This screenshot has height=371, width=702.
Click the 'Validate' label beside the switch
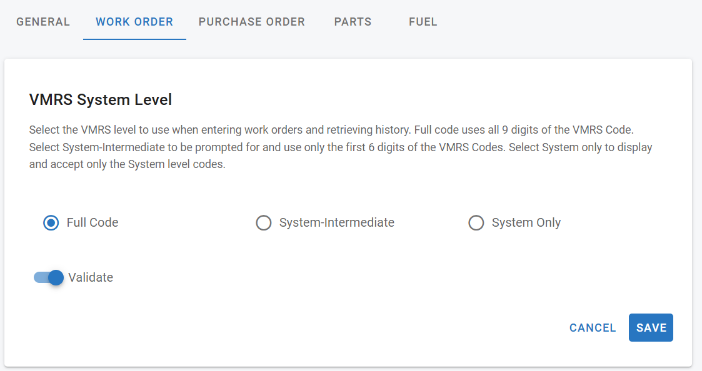(91, 278)
